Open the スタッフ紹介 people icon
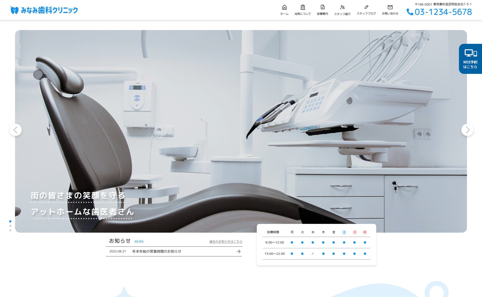Viewport: 482px width, 297px height. tap(342, 7)
